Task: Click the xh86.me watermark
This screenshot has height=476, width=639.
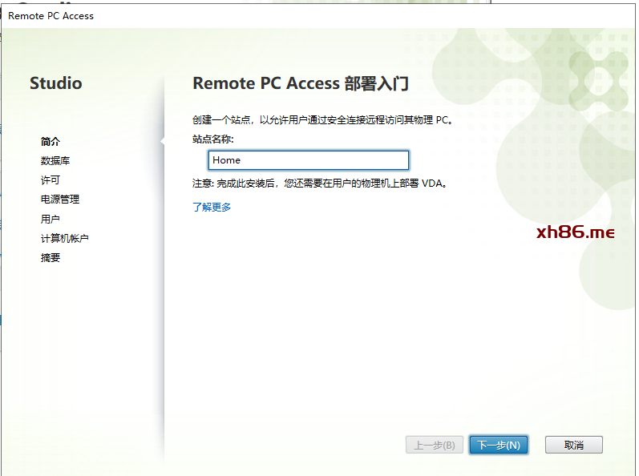Action: tap(575, 232)
